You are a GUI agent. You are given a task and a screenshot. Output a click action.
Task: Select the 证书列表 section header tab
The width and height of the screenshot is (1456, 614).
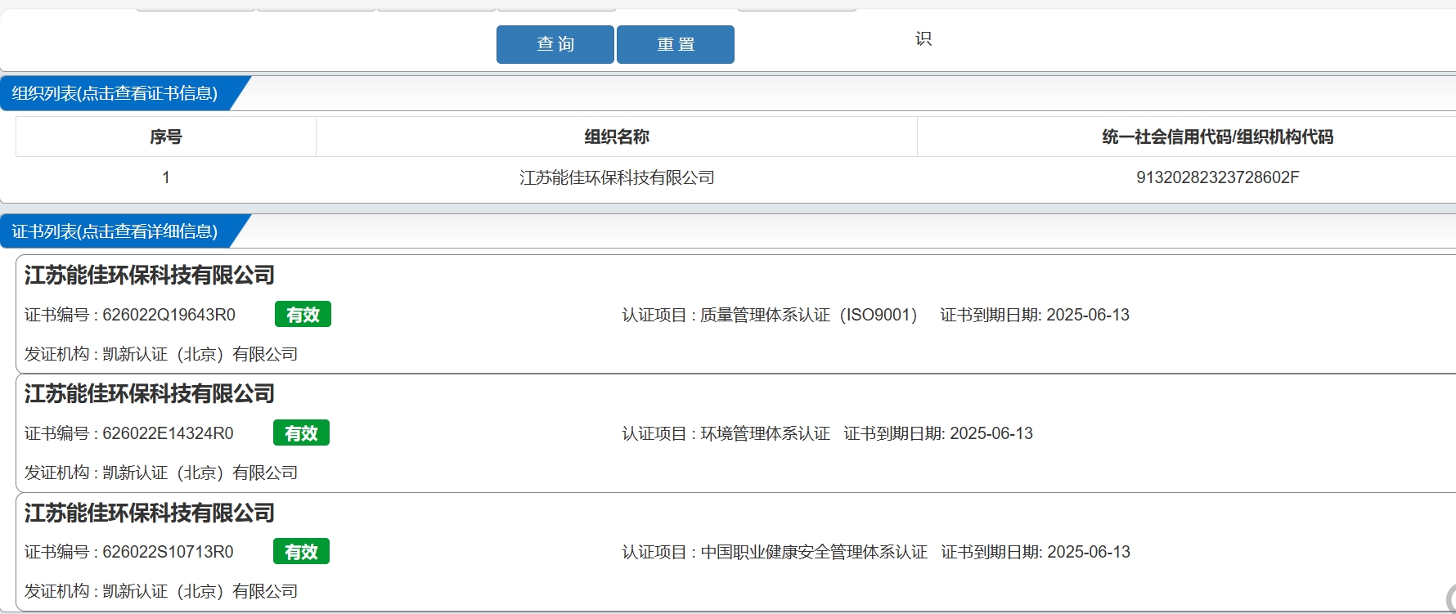(115, 231)
